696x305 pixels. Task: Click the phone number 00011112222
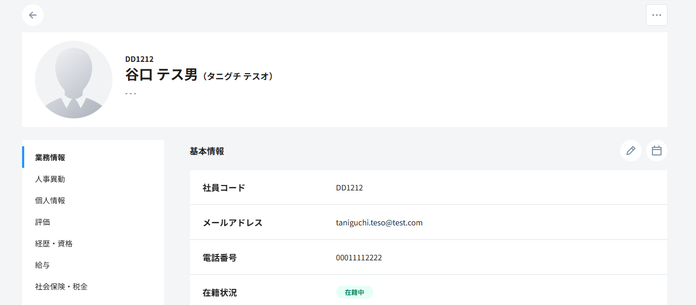359,258
